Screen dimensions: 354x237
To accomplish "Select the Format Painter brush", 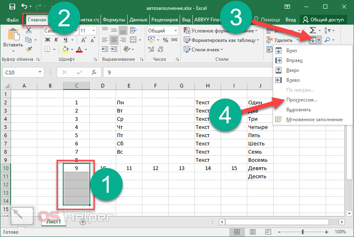I will (x=28, y=49).
